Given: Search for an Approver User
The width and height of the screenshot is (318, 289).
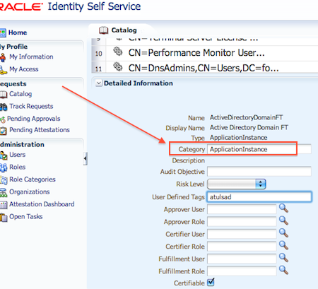Looking at the screenshot, I should point(283,208).
